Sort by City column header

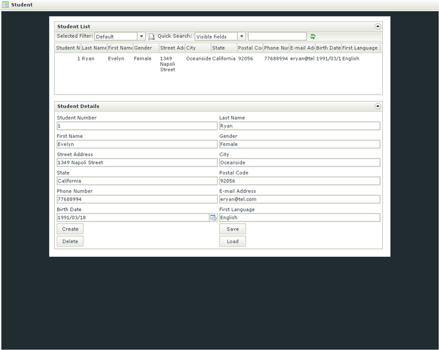198,48
